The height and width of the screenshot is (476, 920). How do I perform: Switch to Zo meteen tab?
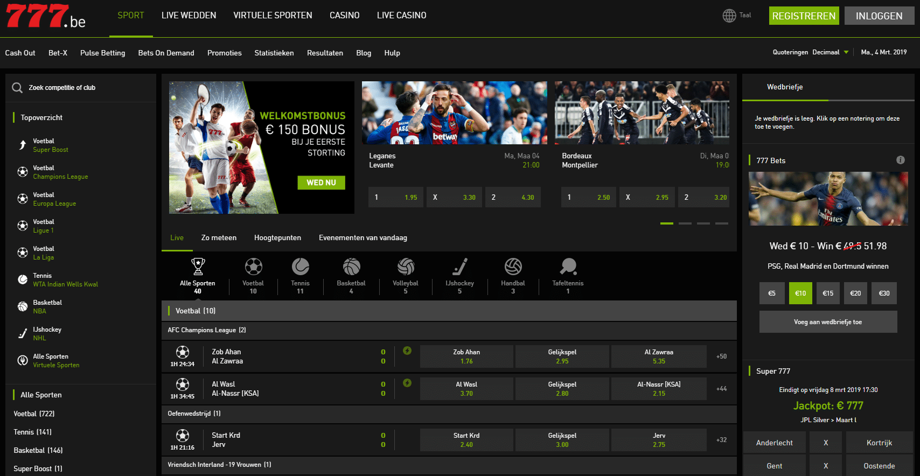click(219, 237)
